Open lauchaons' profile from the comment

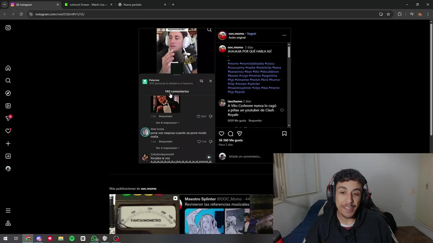tap(235, 101)
